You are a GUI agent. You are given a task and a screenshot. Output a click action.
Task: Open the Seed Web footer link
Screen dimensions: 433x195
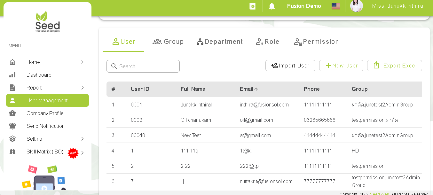point(379,194)
